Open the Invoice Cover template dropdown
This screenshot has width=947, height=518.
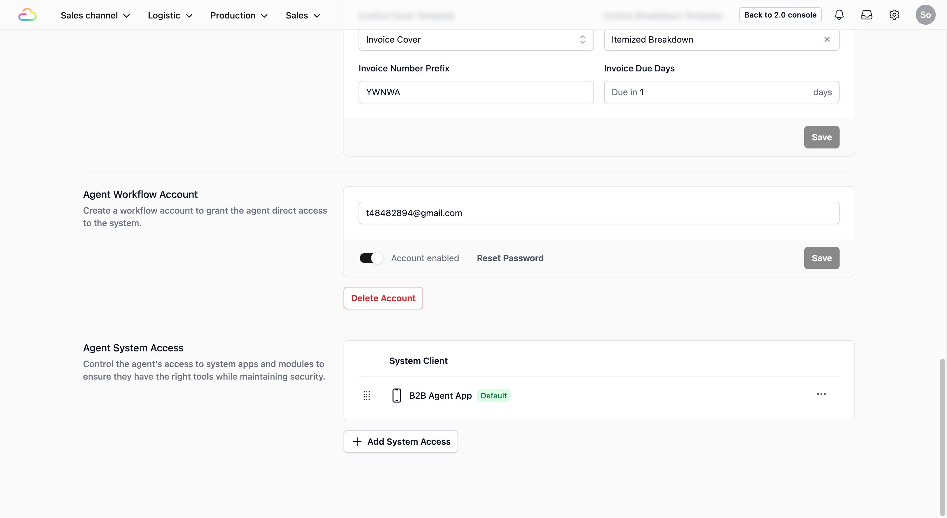[x=476, y=39]
